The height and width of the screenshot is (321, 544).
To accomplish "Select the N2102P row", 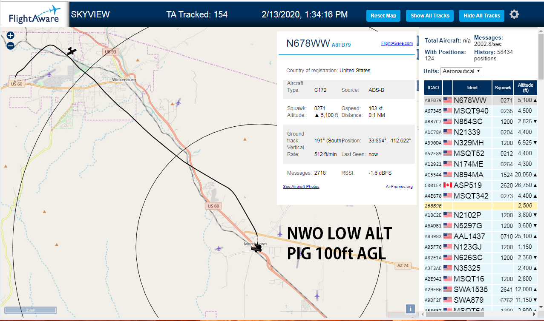I will (481, 215).
